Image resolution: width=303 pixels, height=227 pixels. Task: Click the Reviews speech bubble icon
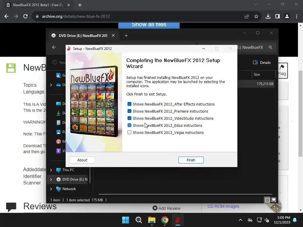tap(11, 207)
